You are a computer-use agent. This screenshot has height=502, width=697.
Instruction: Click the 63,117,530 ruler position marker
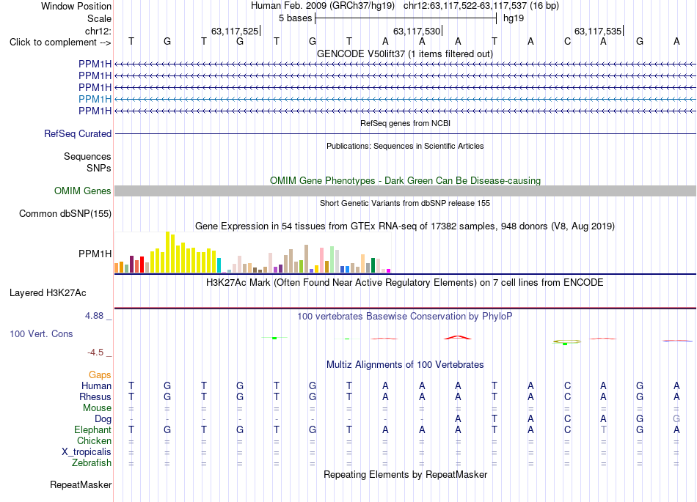point(417,31)
